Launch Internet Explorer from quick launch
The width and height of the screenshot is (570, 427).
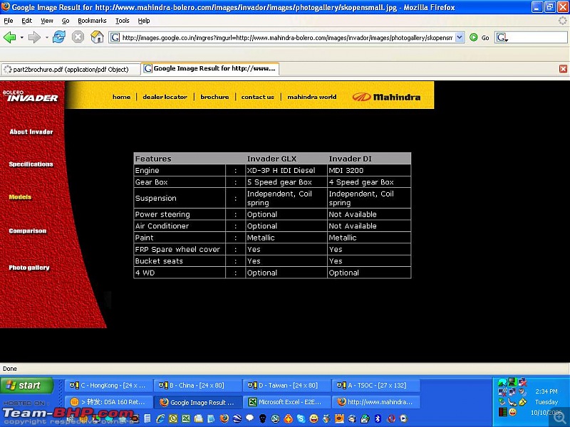(160, 418)
